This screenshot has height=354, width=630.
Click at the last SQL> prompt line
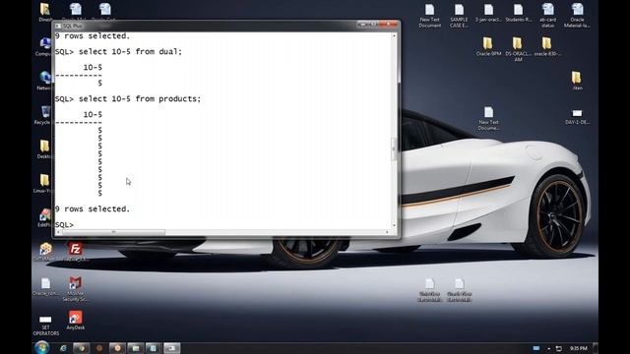(64, 225)
